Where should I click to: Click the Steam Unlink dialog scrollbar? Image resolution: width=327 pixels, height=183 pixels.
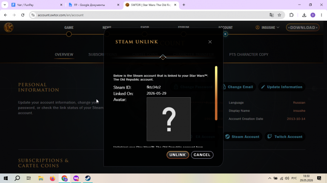coord(216,93)
